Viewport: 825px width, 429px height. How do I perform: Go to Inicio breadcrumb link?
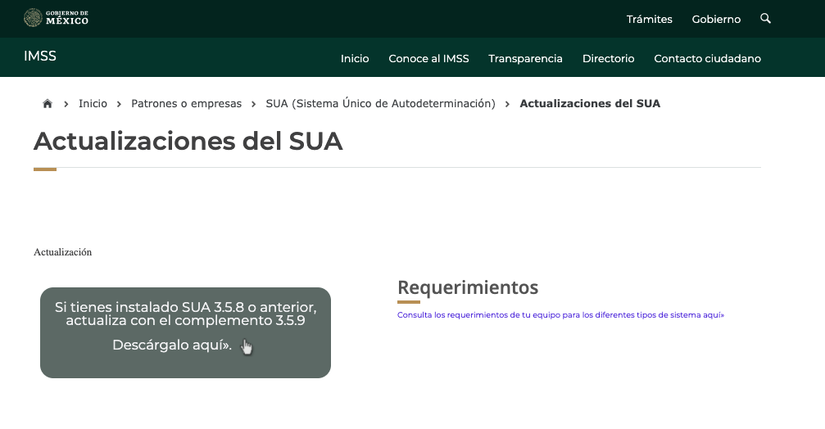pyautogui.click(x=93, y=104)
